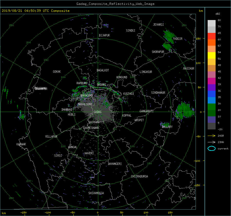Click the LAXMESHWAR city label

pyautogui.click(x=91, y=128)
